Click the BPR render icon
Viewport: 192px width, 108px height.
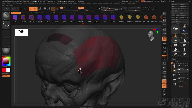pos(164,14)
